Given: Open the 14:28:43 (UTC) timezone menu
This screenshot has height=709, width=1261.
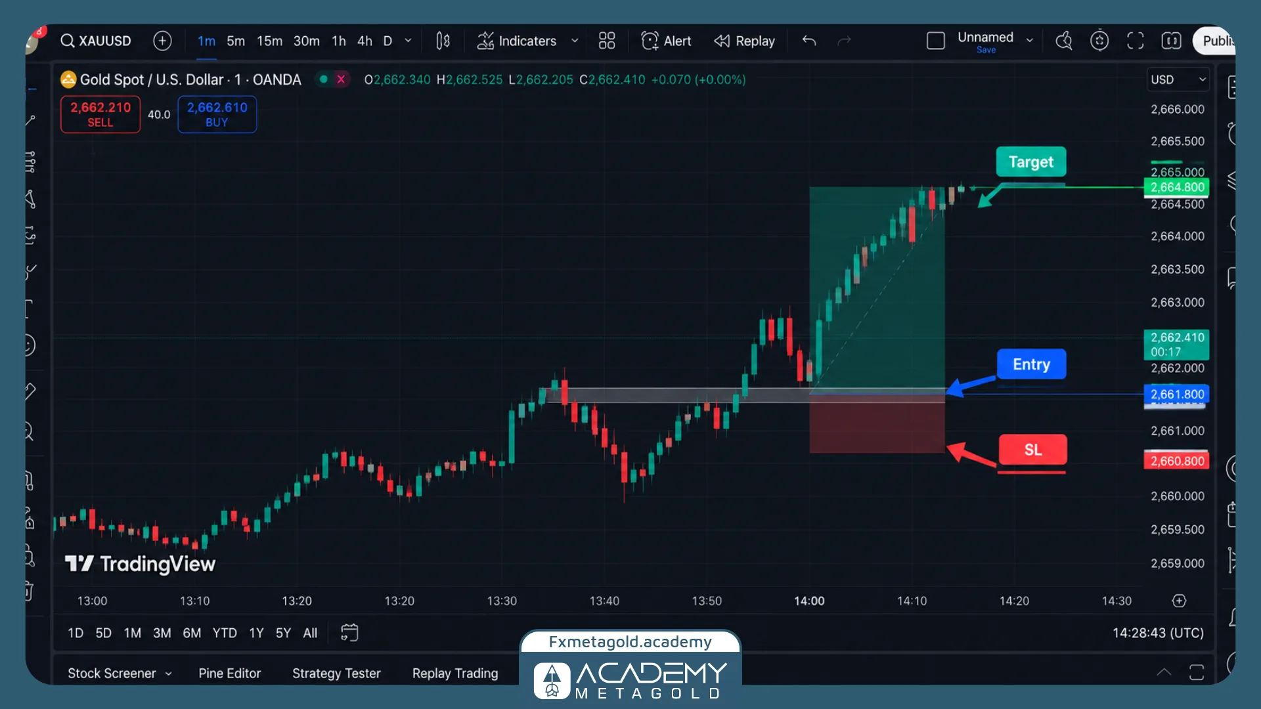Looking at the screenshot, I should click(1158, 633).
